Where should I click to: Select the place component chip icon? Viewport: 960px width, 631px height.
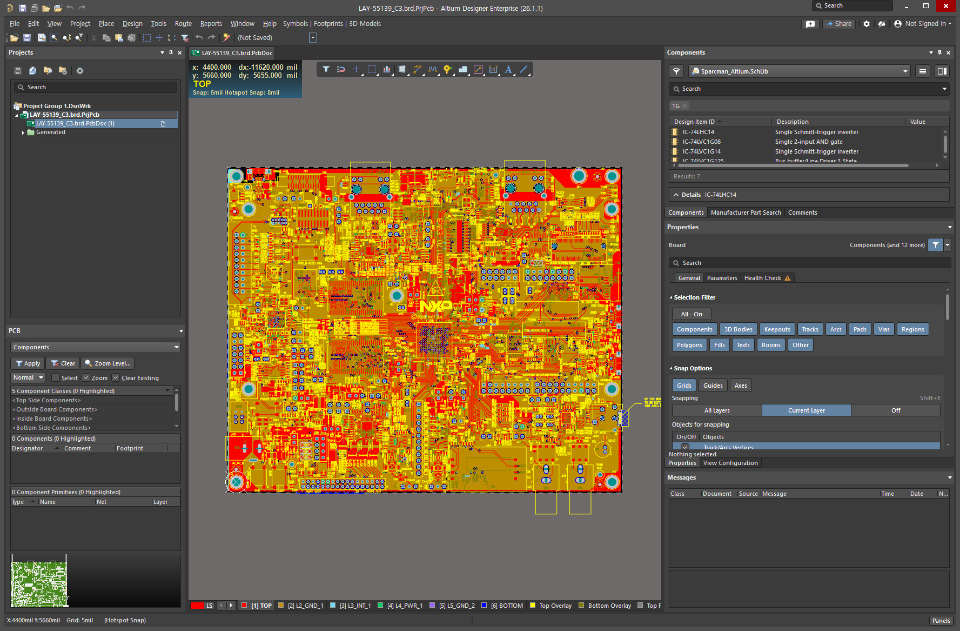402,69
